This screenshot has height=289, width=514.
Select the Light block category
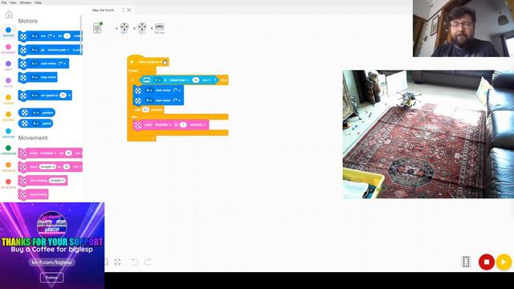click(x=9, y=66)
